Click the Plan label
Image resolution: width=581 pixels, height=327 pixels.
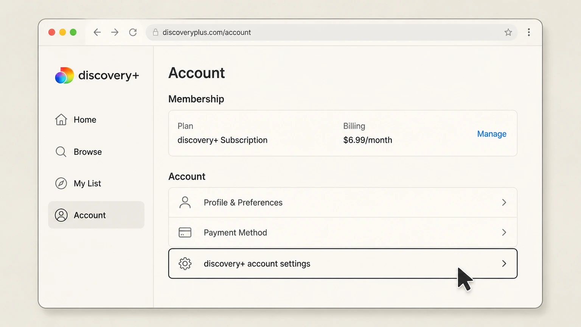185,126
